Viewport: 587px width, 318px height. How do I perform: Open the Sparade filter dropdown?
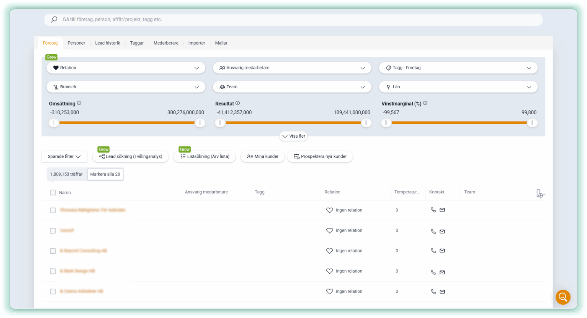[64, 156]
